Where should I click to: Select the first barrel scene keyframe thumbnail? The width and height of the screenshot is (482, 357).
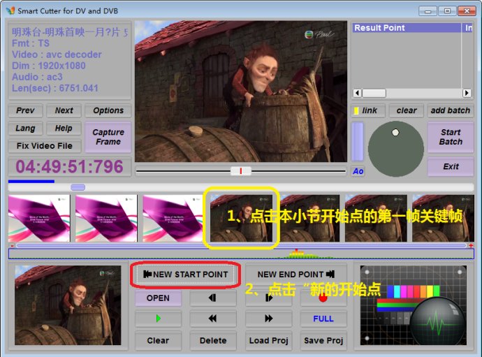click(x=241, y=218)
